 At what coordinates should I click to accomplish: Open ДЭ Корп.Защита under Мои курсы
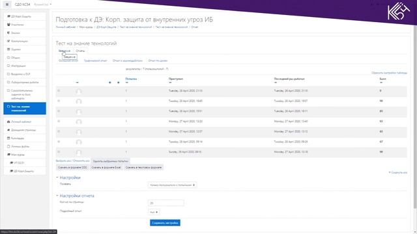pyautogui.click(x=25, y=171)
